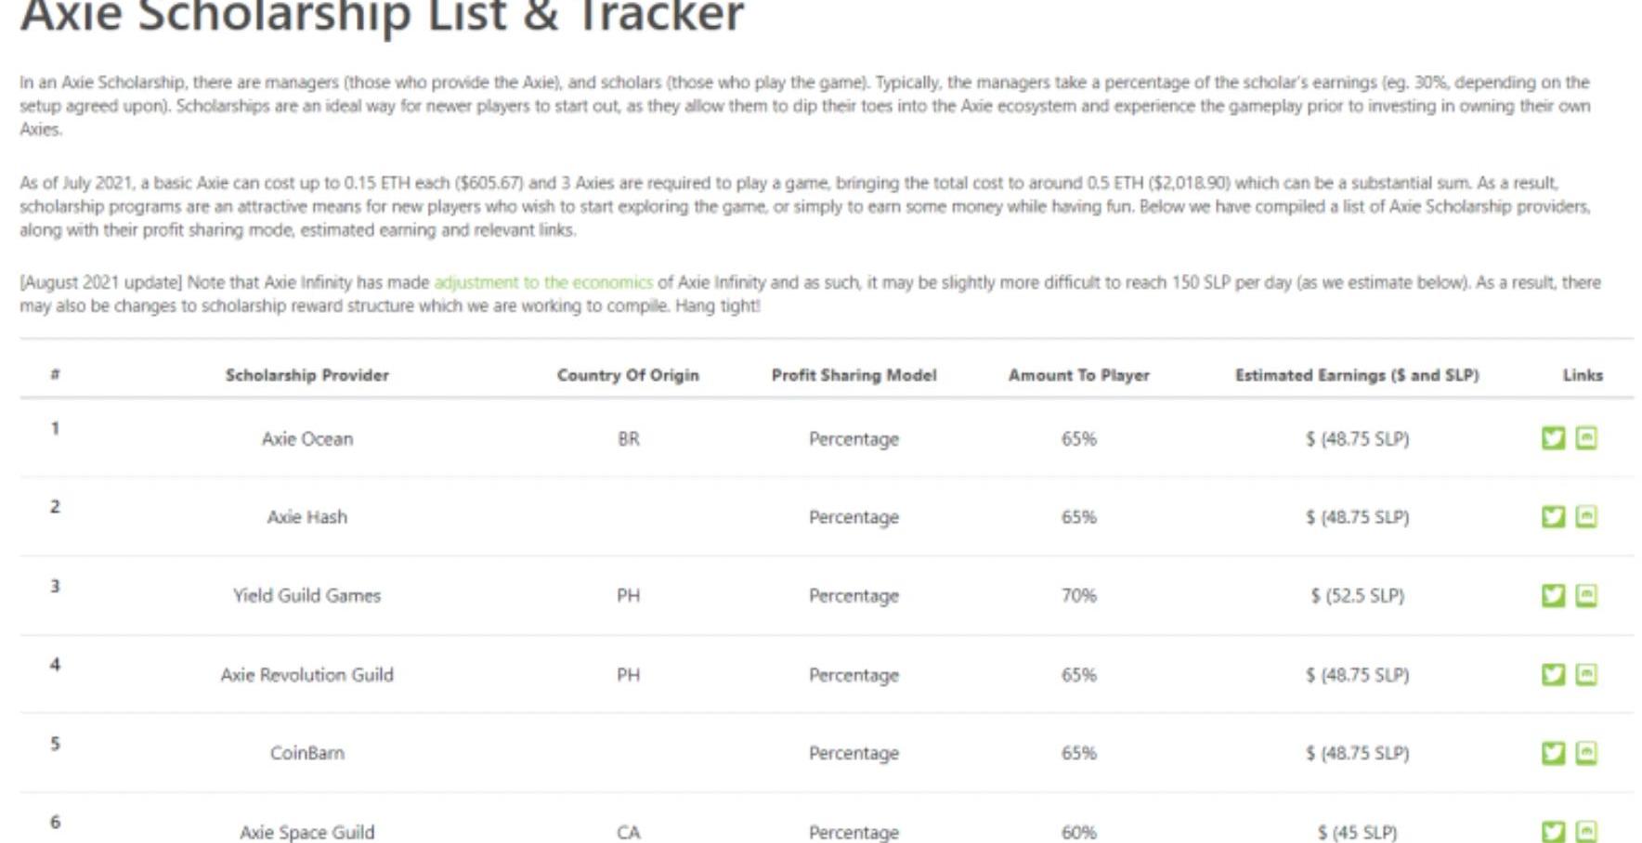Click the Discord icon for Axie Revolution Guild
Image resolution: width=1642 pixels, height=843 pixels.
[x=1586, y=674]
